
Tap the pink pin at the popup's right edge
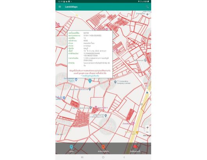point(116,50)
